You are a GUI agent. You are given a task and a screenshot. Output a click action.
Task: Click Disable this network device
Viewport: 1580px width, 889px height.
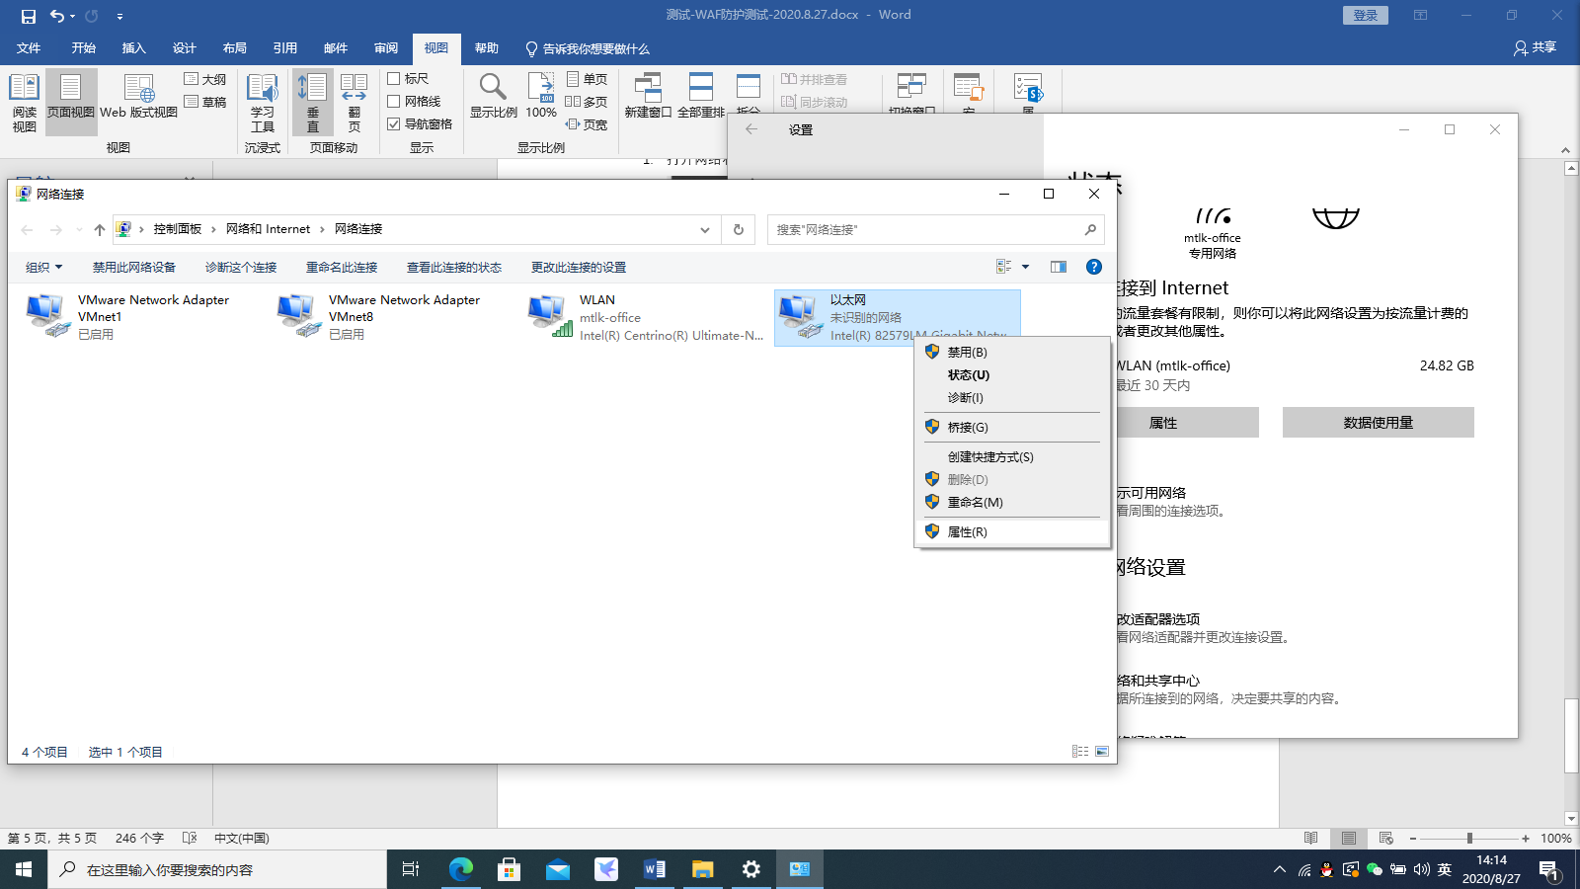pos(134,268)
